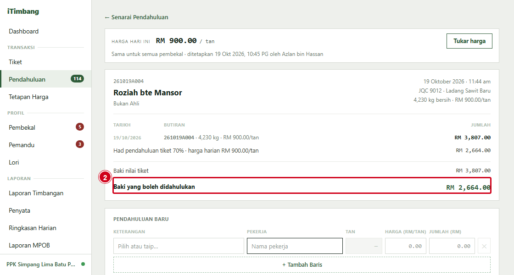Click the Harga (RM/TAN) input field

[x=406, y=246]
